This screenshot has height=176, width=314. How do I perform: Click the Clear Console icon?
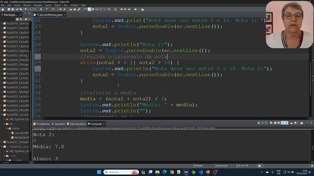coord(271,123)
